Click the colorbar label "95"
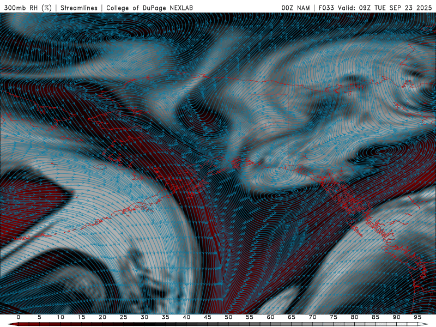The width and height of the screenshot is (436, 327). [x=417, y=317]
